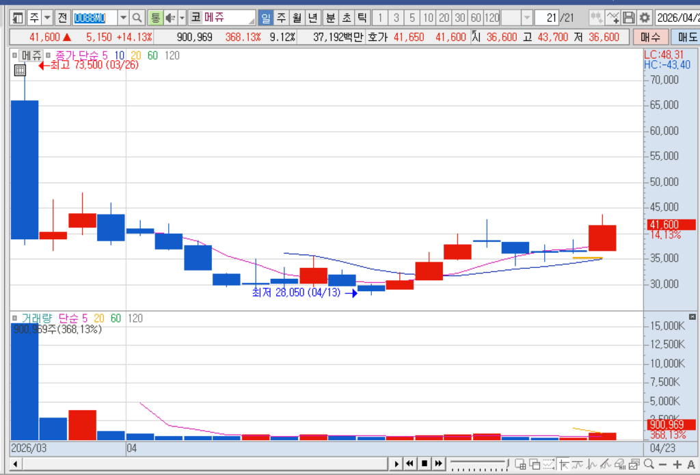Click the add indicator chart icon
This screenshot has height=475, width=700.
click(612, 18)
